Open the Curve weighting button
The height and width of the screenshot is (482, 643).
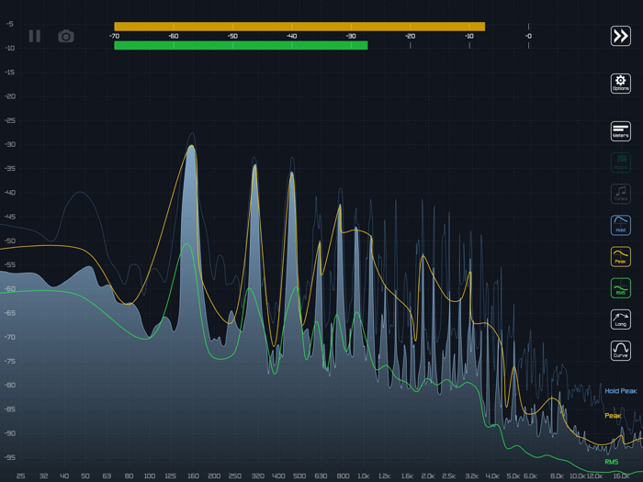(x=621, y=351)
